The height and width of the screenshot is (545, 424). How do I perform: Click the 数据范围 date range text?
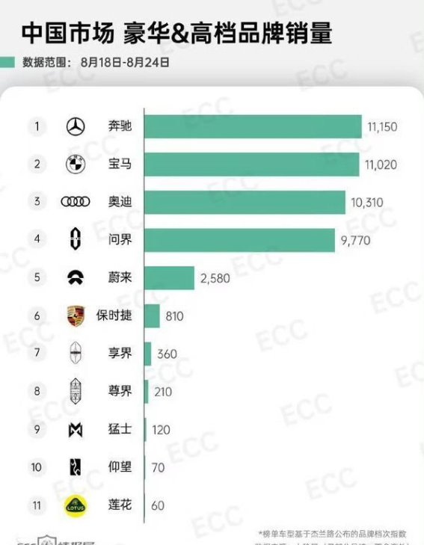click(96, 63)
